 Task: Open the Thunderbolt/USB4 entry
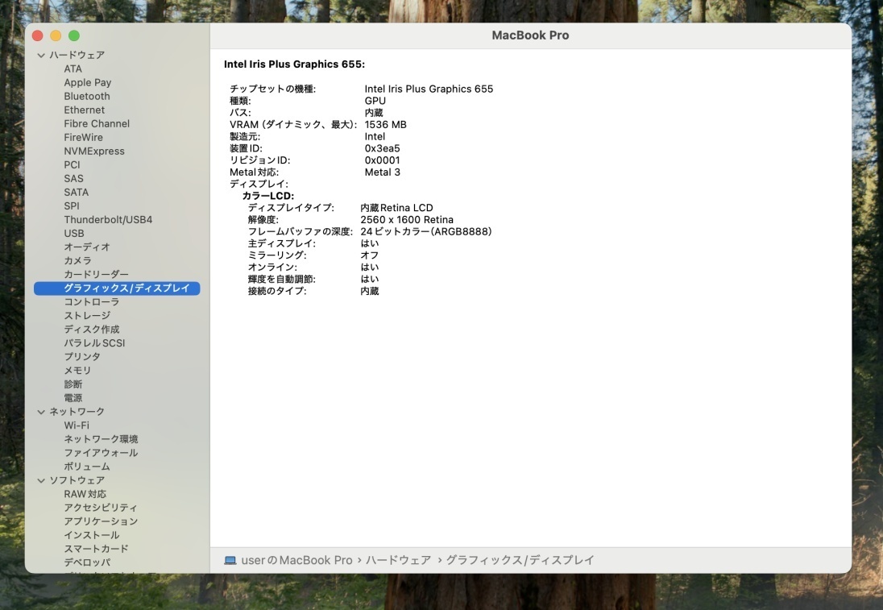pos(108,220)
